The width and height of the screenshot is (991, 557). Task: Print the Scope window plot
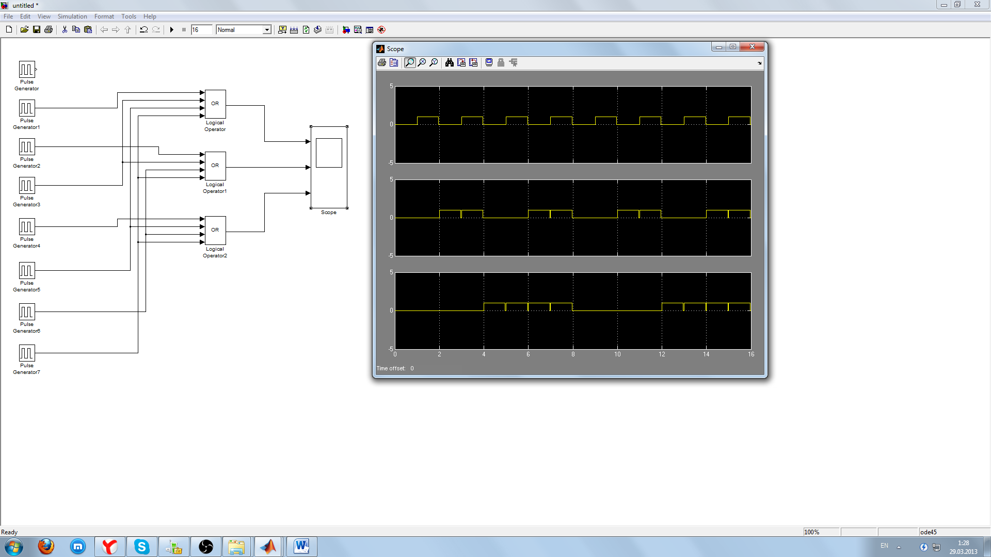(382, 62)
